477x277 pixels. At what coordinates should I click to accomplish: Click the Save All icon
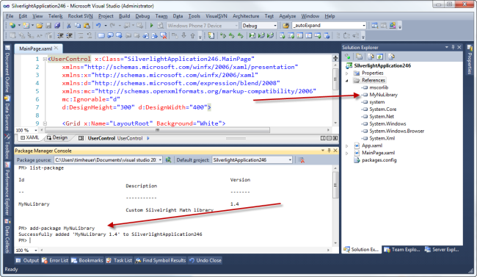[57, 26]
